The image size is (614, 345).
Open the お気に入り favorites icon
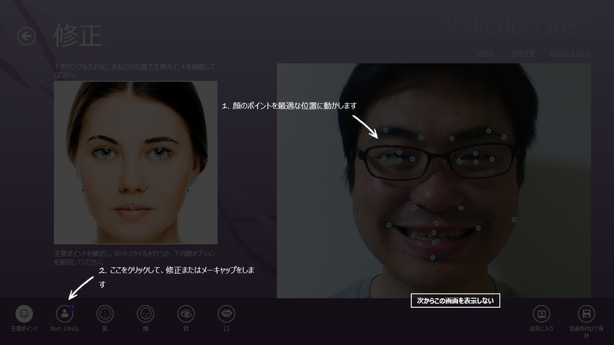(x=541, y=314)
